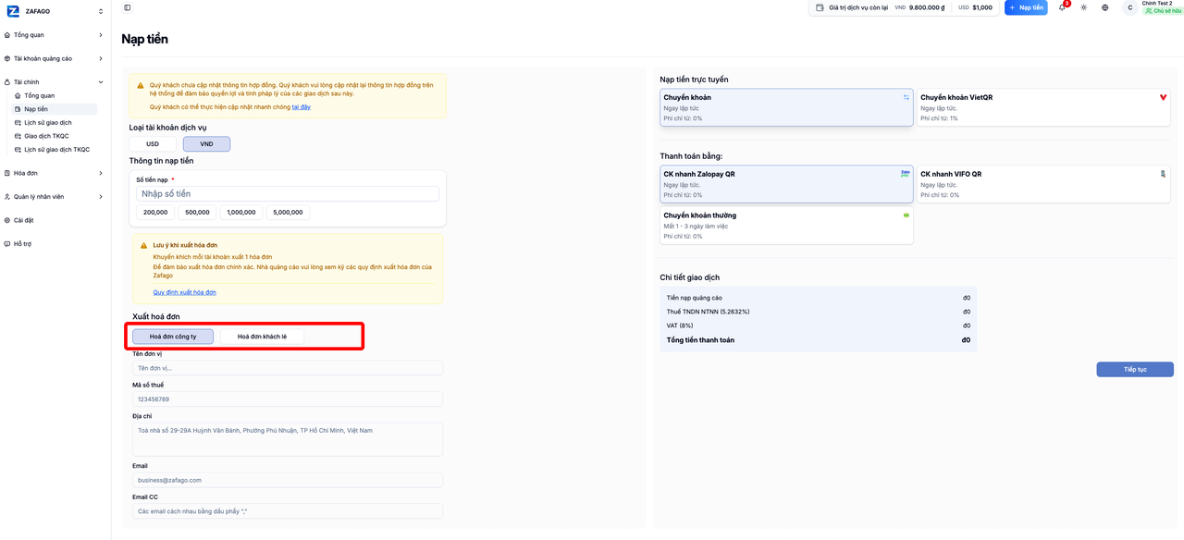Screen dimensions: 1184x540
Task: Click the VIFO QR logo icon
Action: pos(1164,174)
